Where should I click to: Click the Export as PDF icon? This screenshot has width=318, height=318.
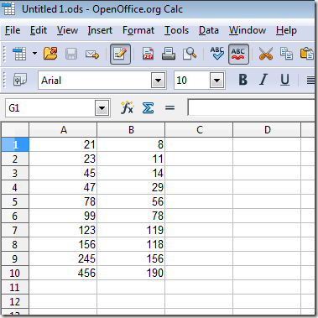(148, 54)
